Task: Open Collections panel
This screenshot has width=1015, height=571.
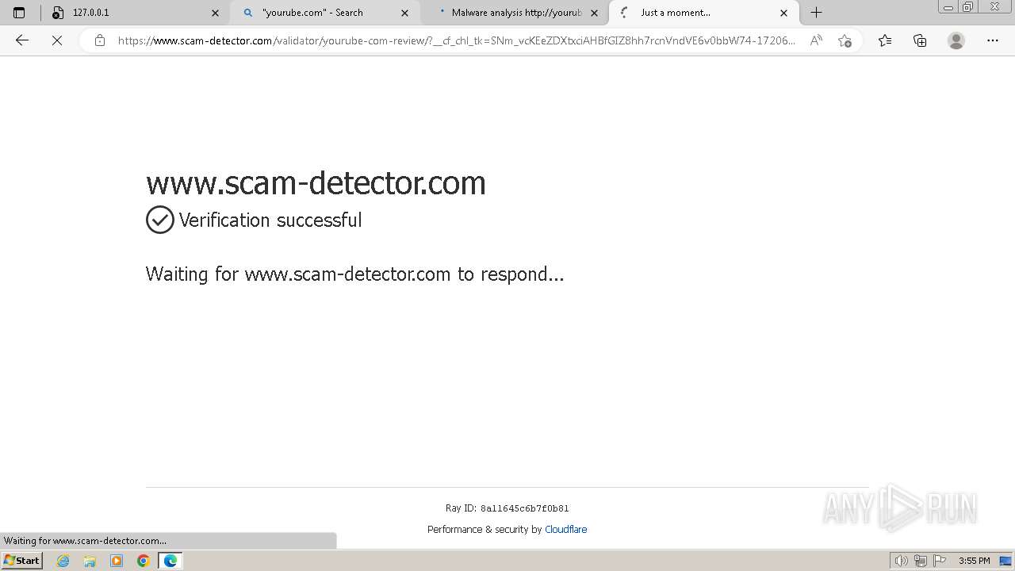Action: (x=920, y=40)
